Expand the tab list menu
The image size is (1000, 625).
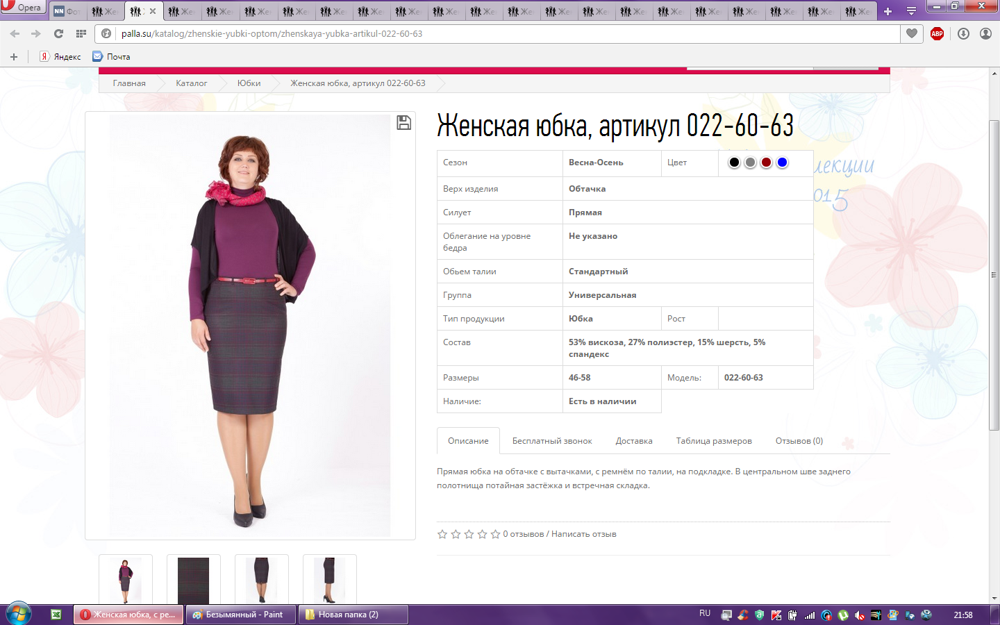[x=911, y=11]
